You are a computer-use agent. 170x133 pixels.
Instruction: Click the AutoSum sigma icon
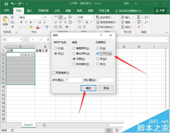139,17
